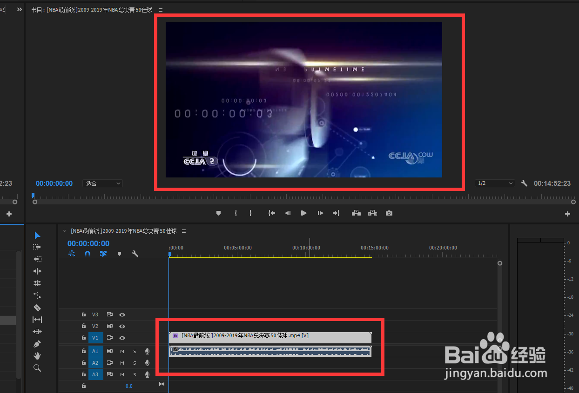Click the timeline playhead timecode
This screenshot has height=393, width=579.
[x=88, y=243]
